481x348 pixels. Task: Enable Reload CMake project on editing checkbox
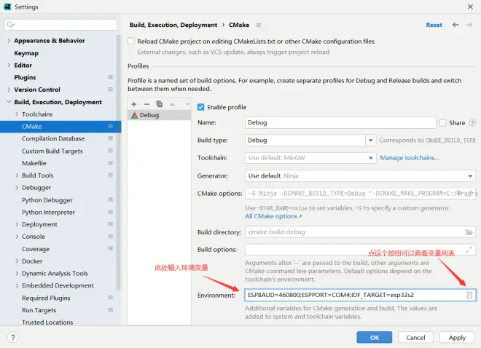pyautogui.click(x=131, y=41)
